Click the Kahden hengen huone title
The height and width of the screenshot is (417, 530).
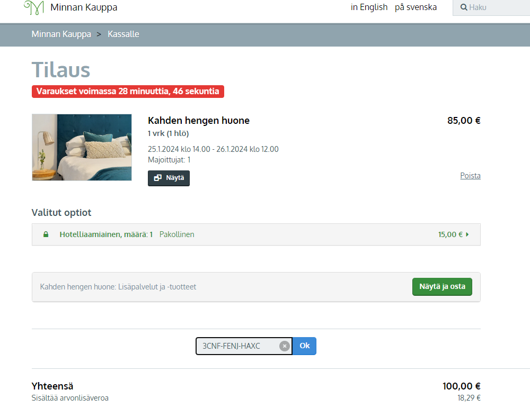[199, 121]
